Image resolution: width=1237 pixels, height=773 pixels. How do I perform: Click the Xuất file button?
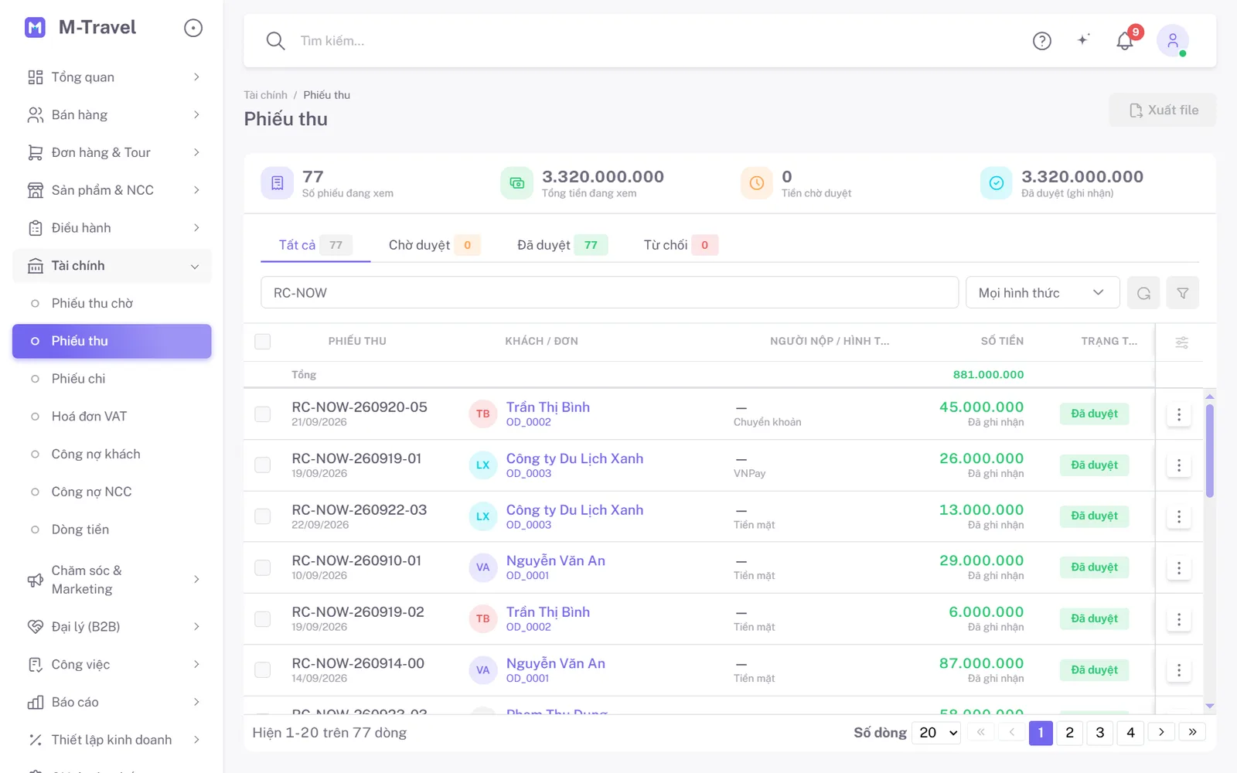click(1163, 111)
